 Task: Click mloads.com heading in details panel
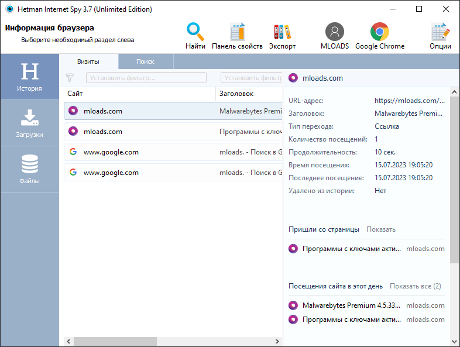[322, 78]
